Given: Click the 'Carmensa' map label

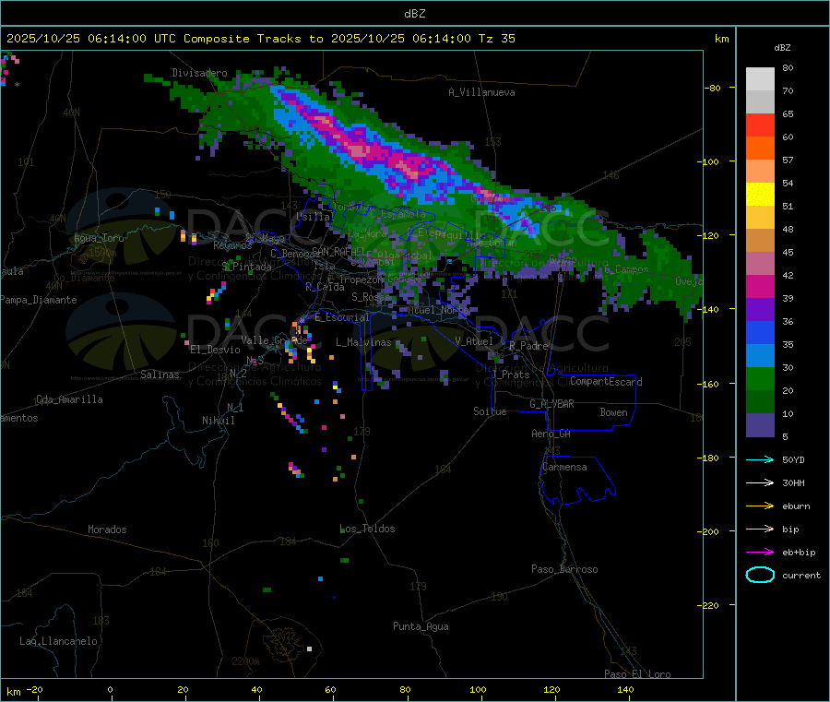Looking at the screenshot, I should (564, 467).
